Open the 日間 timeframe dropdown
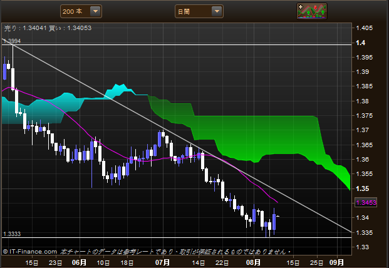The height and width of the screenshot is (268, 389). click(x=199, y=11)
